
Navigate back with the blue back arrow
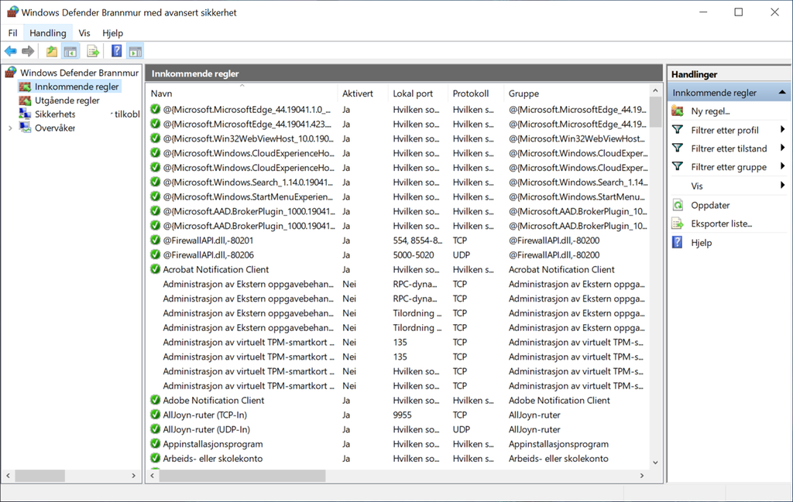[x=10, y=51]
